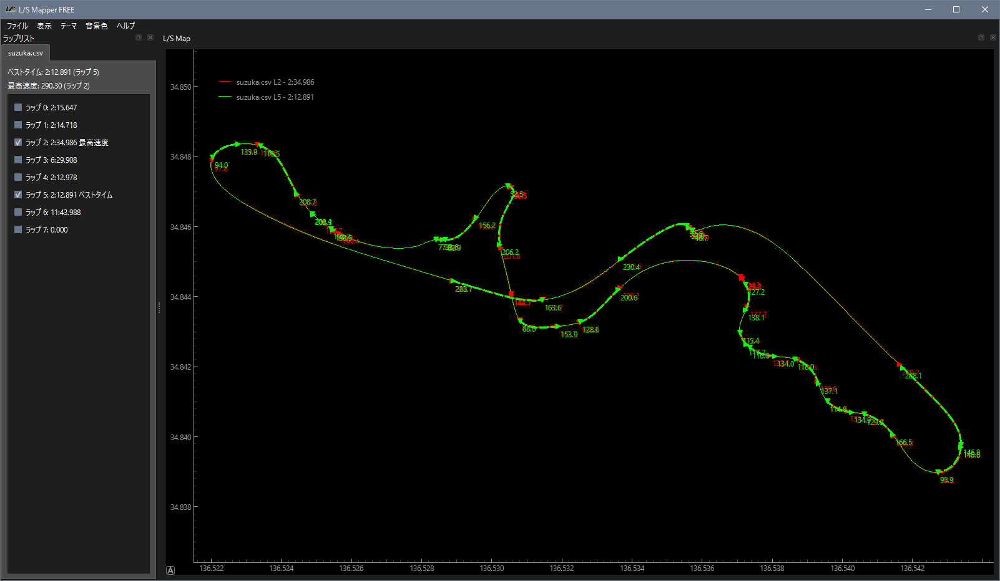Toggle ラップ 4 2:12.978 checkbox
The width and height of the screenshot is (1000, 581).
tap(18, 177)
